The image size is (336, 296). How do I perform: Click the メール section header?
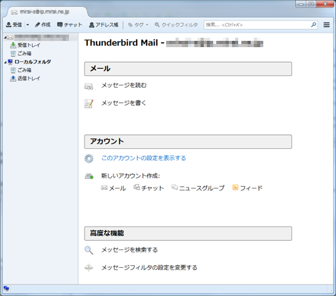click(x=188, y=69)
